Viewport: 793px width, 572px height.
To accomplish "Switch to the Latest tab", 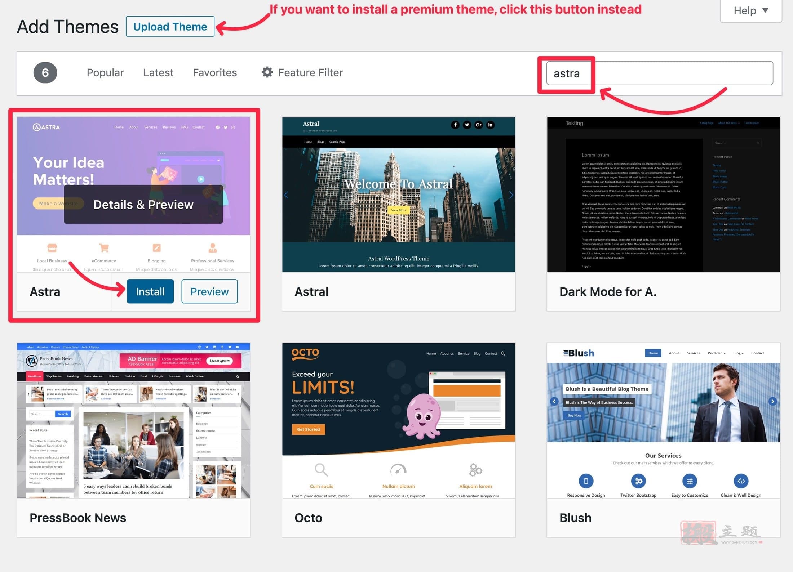I will click(158, 73).
